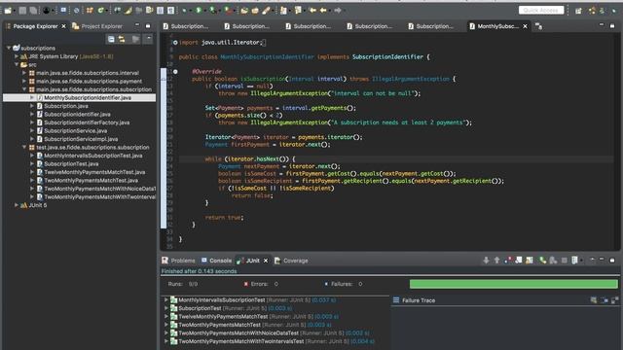The width and height of the screenshot is (623, 350).
Task: Click the New file wizard toolbar icon
Action: [x=8, y=11]
